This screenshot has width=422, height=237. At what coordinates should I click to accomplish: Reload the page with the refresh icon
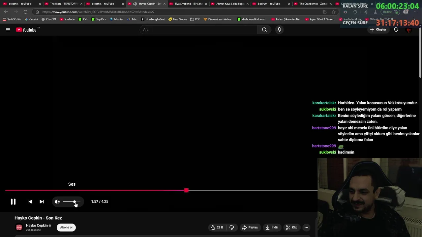25,12
